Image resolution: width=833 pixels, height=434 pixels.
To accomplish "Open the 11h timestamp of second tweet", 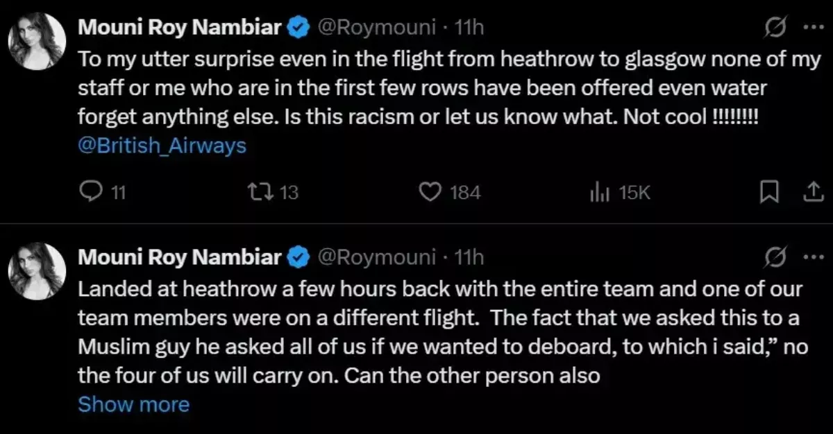I will coord(469,257).
